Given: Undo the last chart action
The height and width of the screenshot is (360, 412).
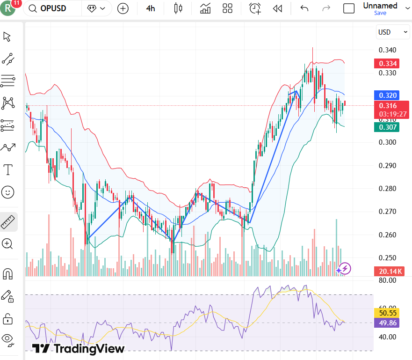Looking at the screenshot, I should pos(304,8).
